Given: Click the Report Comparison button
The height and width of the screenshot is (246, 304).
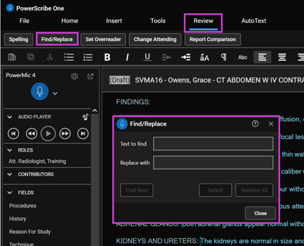Looking at the screenshot, I should click(x=213, y=39).
